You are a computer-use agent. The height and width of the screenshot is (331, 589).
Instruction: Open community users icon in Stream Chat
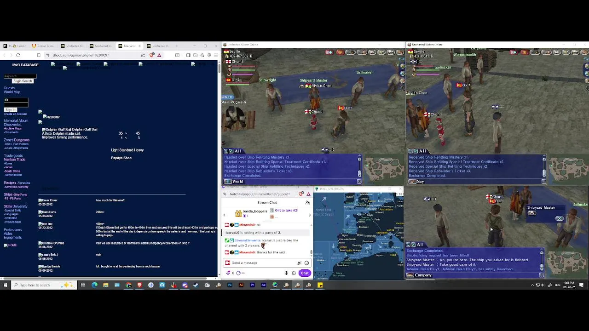307,202
